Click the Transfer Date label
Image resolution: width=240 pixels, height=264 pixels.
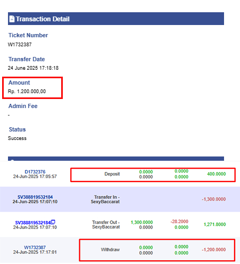point(27,59)
